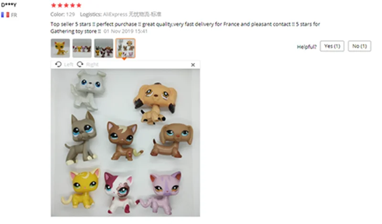Click the French flag icon
382x224 pixels.
click(x=5, y=15)
